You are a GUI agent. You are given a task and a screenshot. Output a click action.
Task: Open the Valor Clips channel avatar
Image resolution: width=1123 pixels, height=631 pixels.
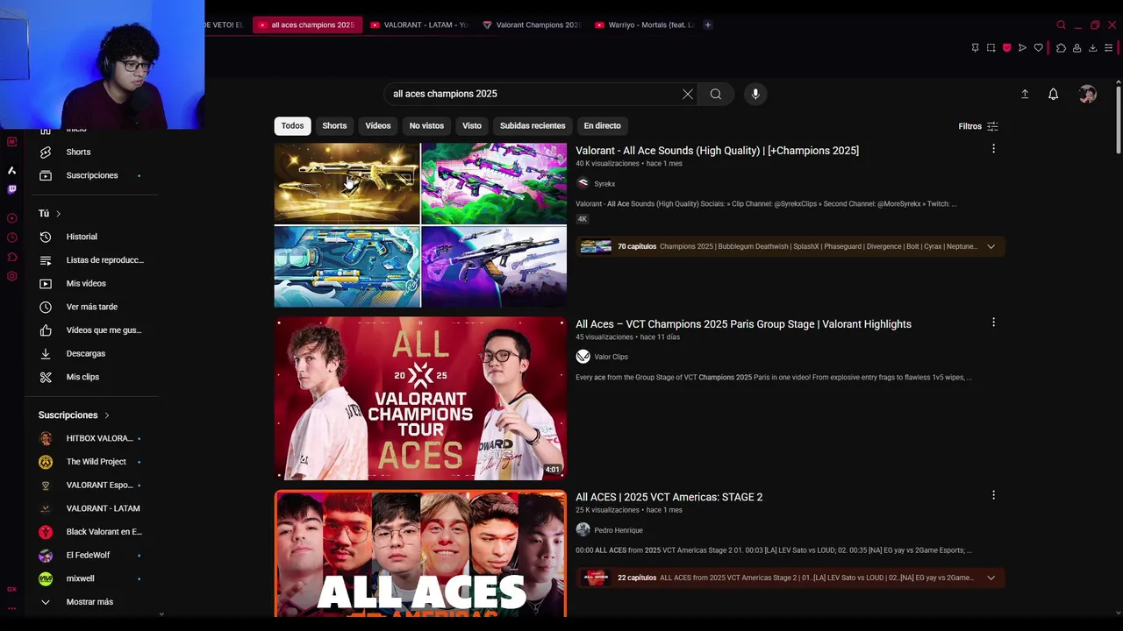[583, 357]
